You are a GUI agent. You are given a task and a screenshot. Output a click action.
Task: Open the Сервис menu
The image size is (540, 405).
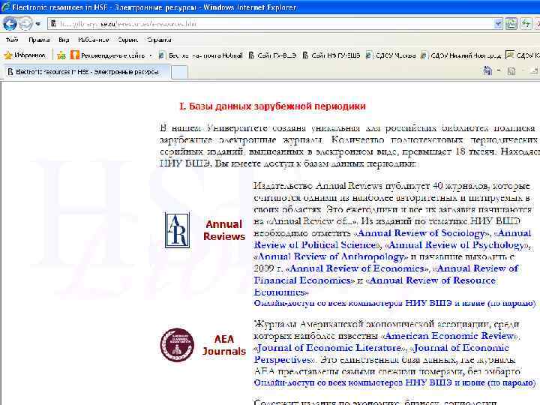pyautogui.click(x=127, y=40)
